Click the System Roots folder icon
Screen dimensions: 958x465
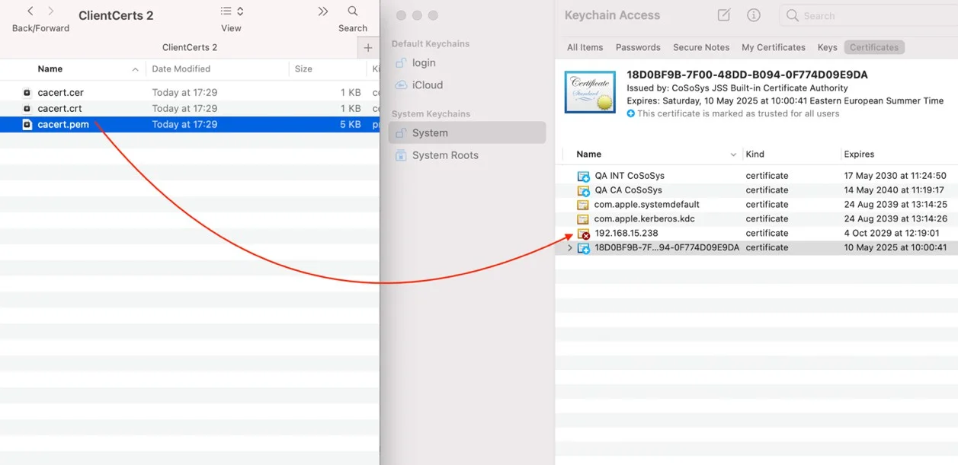click(x=400, y=154)
